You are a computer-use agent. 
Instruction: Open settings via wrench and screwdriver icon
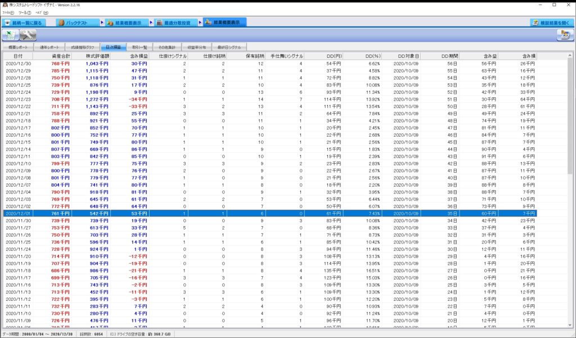[x=28, y=35]
